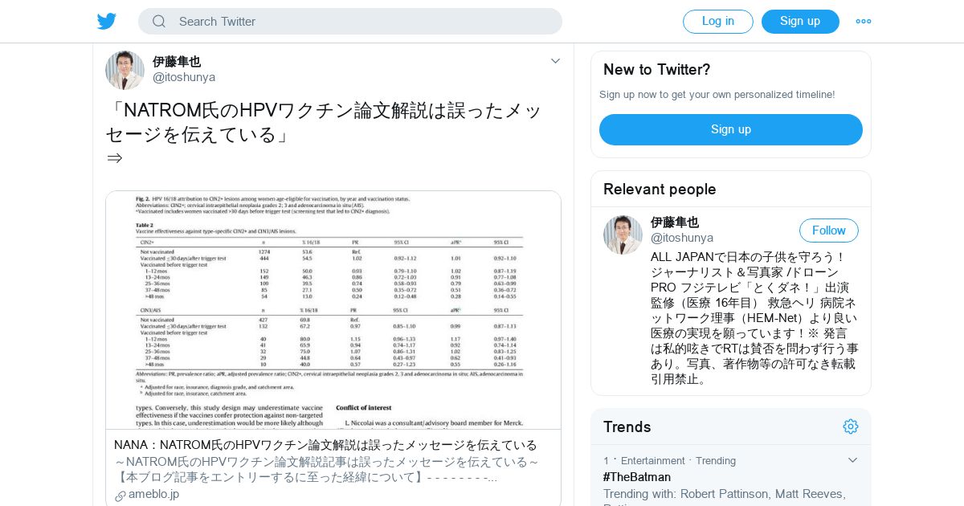Click Sign up button in top bar
Viewport: 964px width, 506px height.
pyautogui.click(x=800, y=22)
